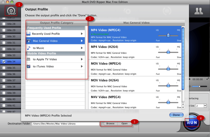Image resolution: width=210 pixels, height=137 pixels.
Task: Click scrollbar up arrow in profile list
Action: coord(183,104)
